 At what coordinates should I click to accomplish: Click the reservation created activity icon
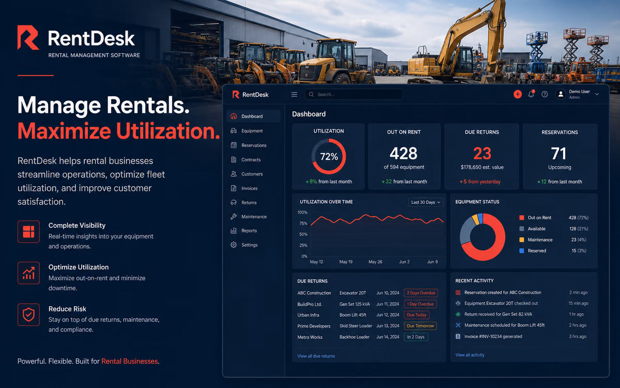[458, 292]
